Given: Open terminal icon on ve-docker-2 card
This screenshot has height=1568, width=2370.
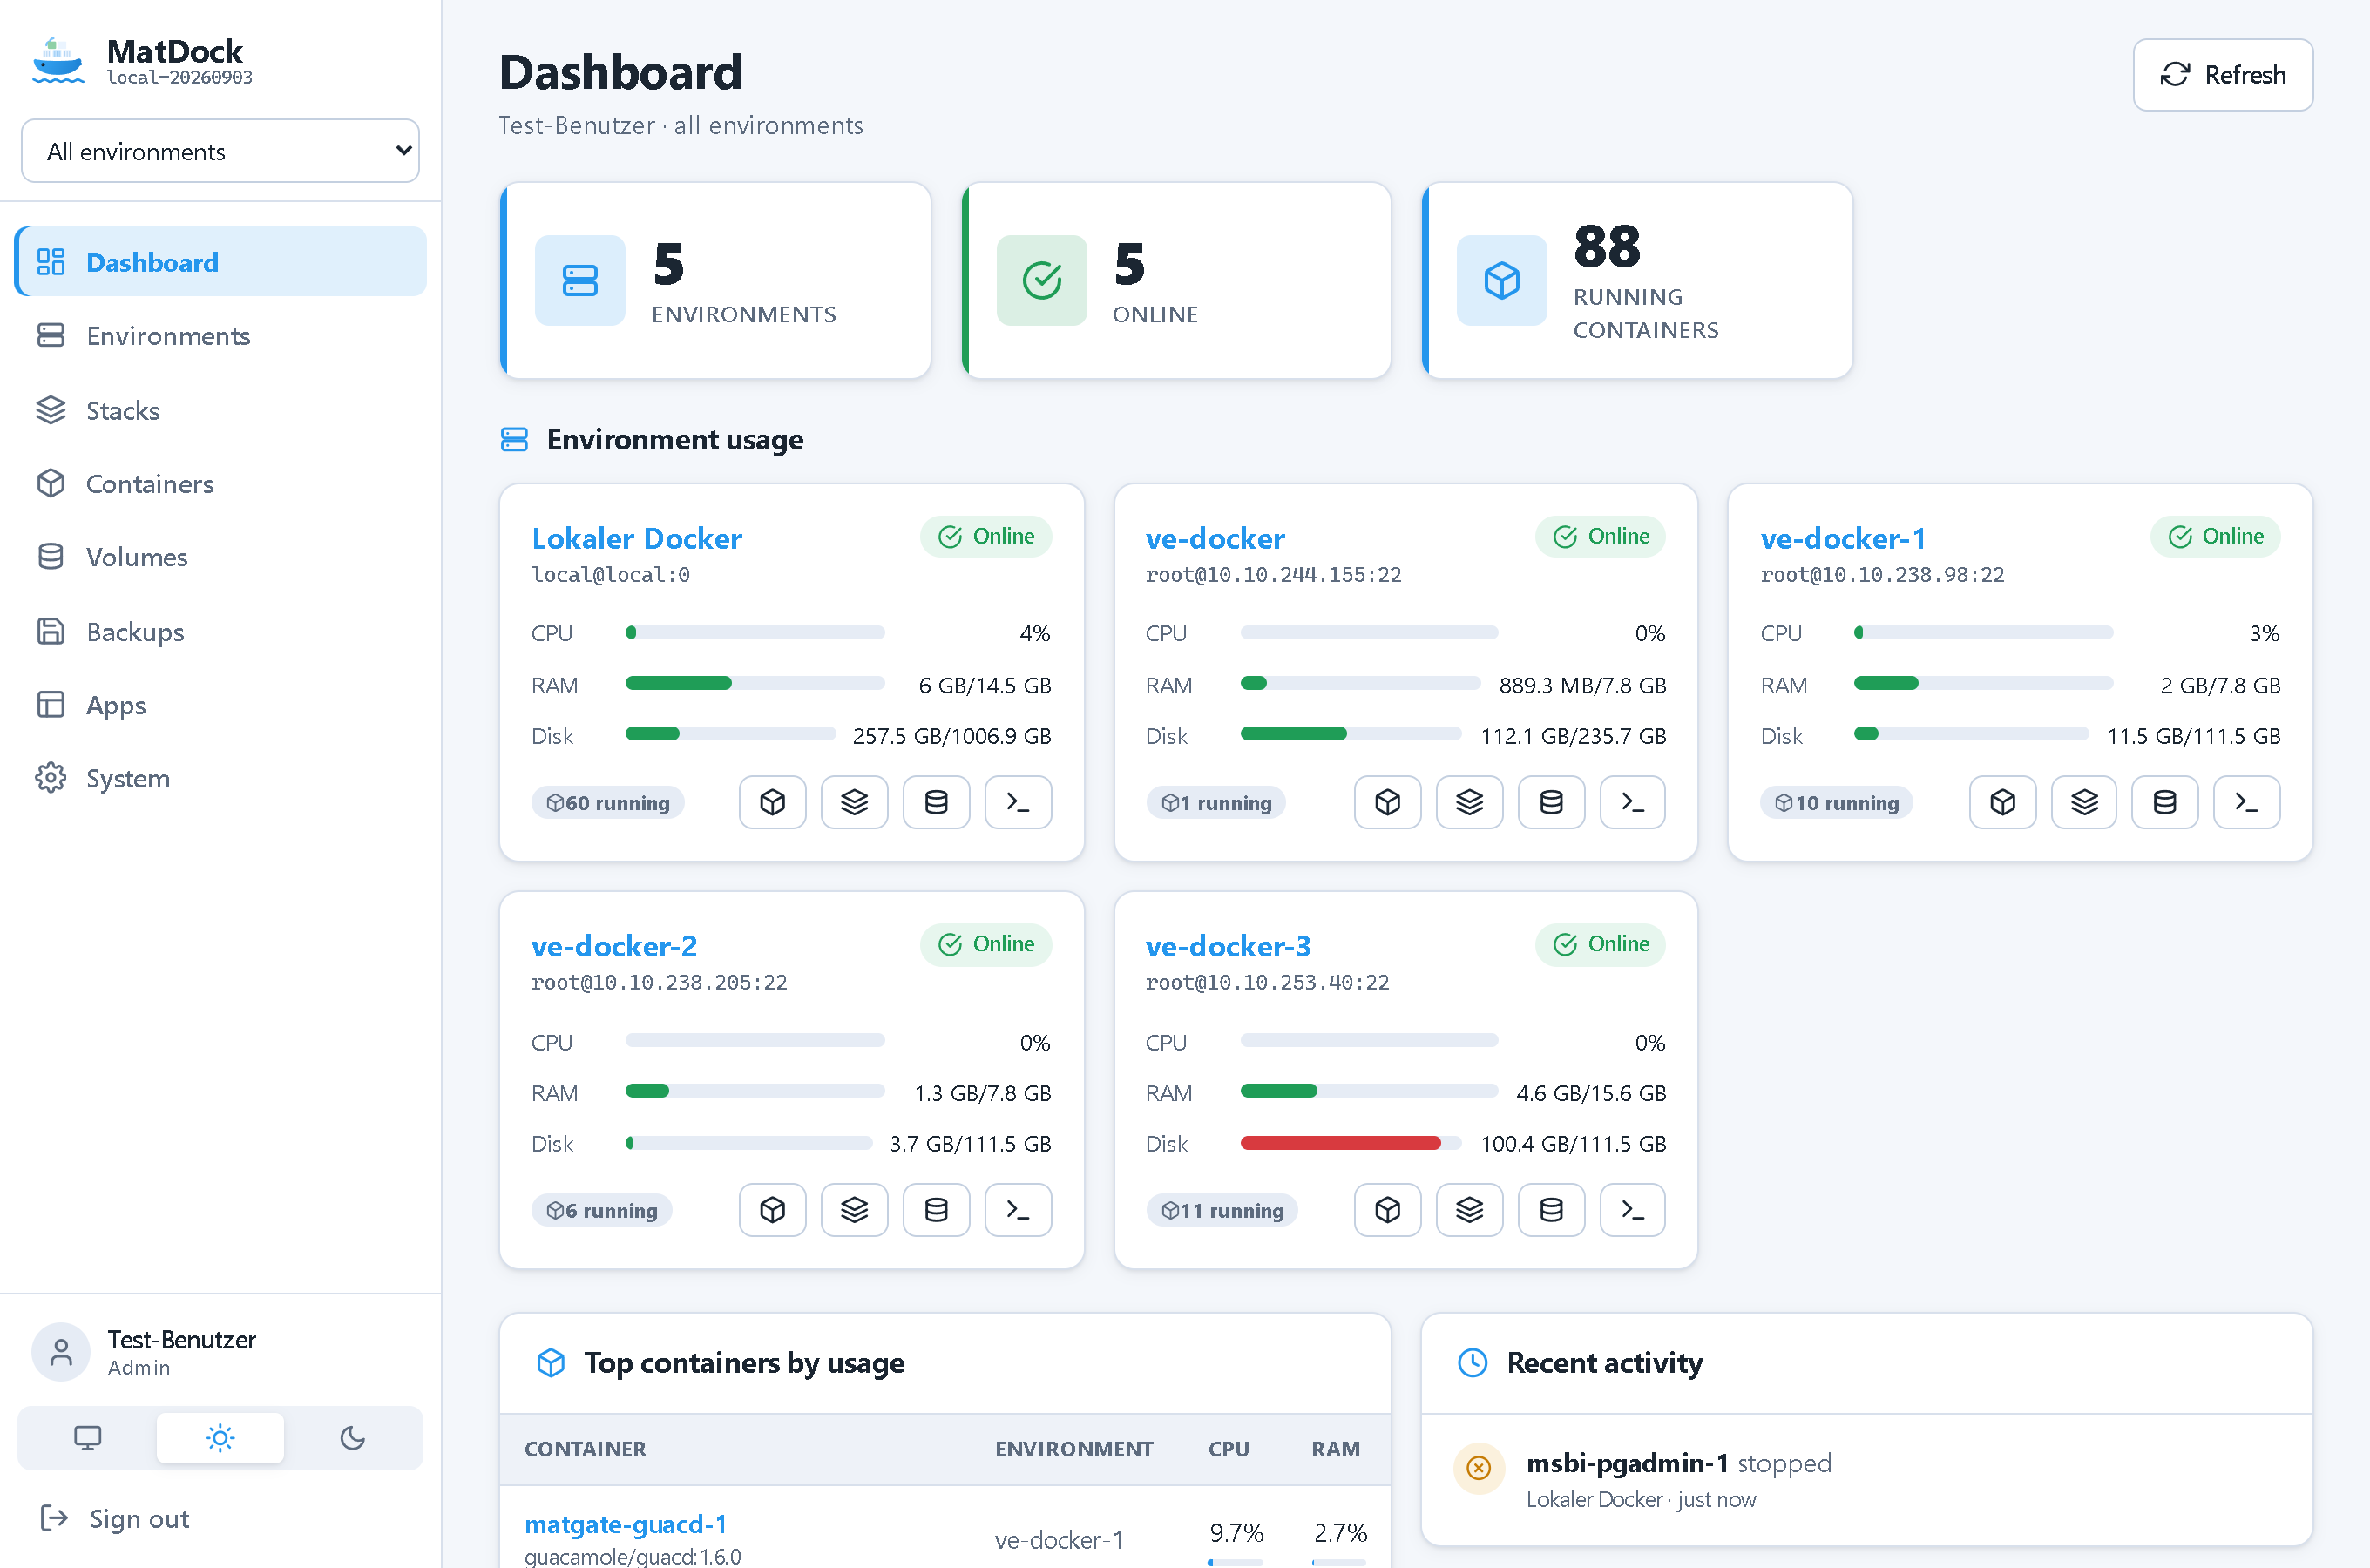Looking at the screenshot, I should [1018, 1210].
